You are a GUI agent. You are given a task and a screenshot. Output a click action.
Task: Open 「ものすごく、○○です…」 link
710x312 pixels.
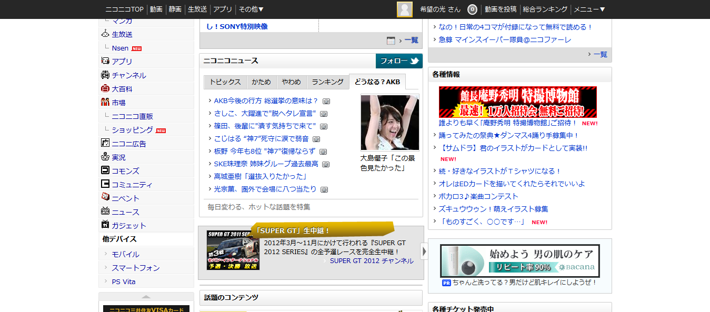482,222
